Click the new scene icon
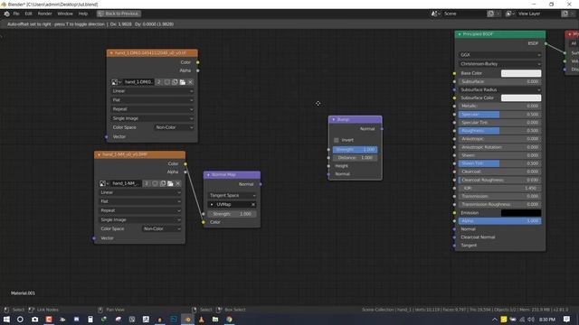Screen dimensions: 579x325 [x=490, y=14]
